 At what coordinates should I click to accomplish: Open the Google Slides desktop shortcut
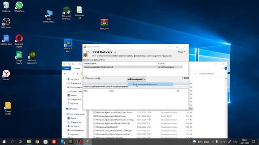tap(8, 108)
